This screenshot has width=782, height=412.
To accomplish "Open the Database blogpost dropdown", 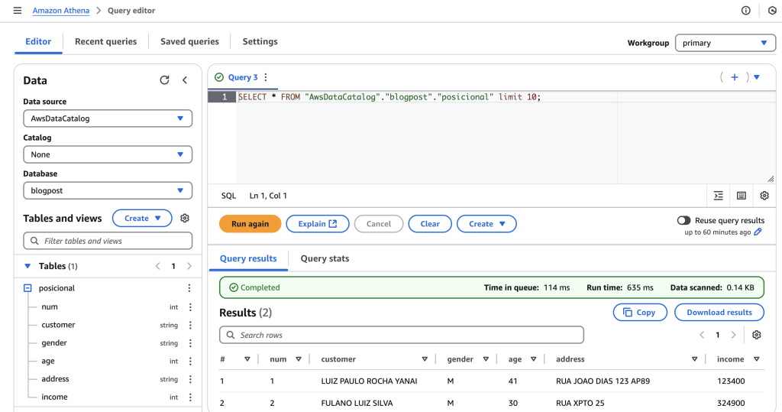I will (x=108, y=190).
